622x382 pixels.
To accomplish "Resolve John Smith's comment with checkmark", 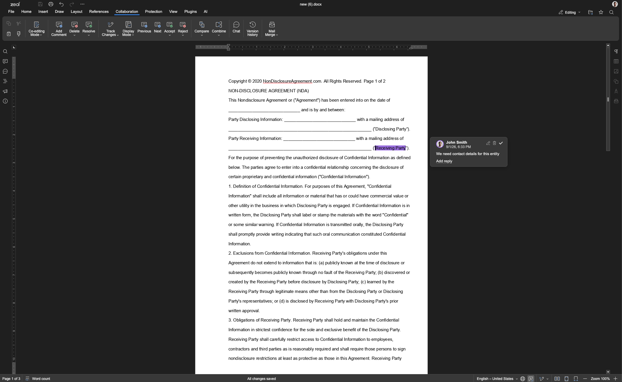I will [x=501, y=143].
